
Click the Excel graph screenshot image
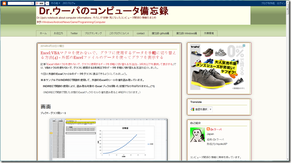(x=108, y=140)
